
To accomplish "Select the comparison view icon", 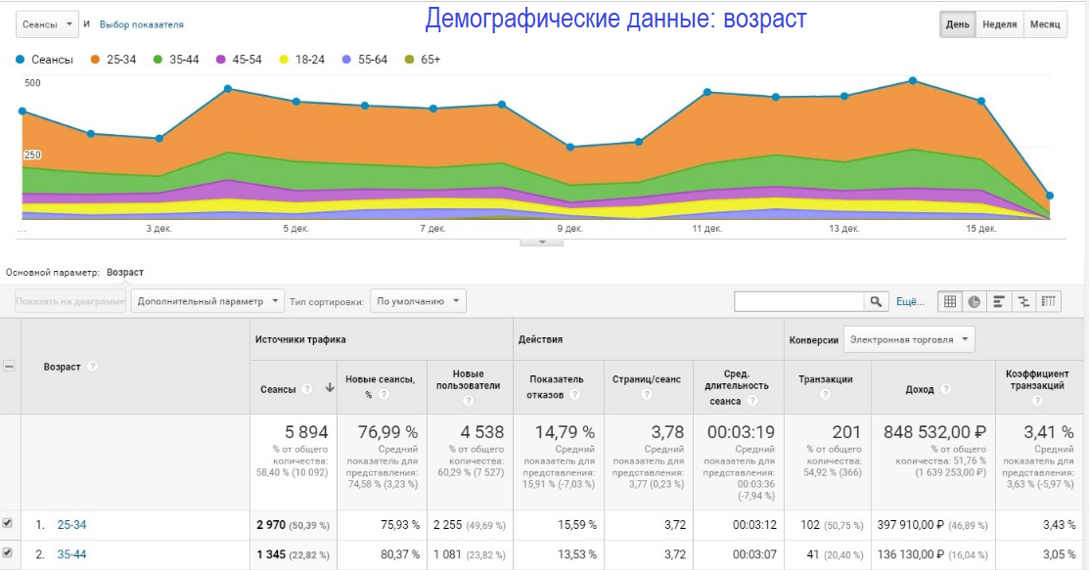I will (1023, 301).
